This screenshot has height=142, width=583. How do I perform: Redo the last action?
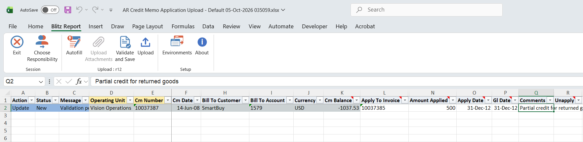95,10
